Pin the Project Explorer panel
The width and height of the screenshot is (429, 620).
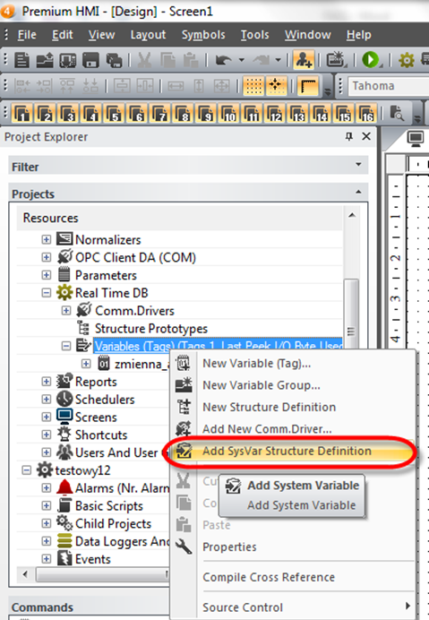(x=348, y=136)
